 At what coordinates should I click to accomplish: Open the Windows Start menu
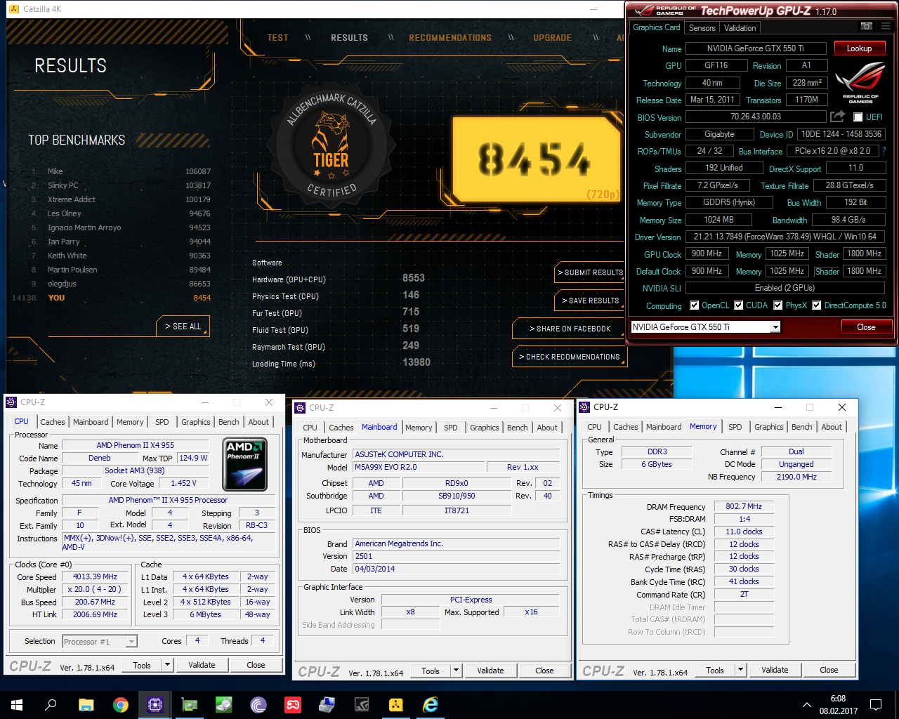[x=17, y=704]
